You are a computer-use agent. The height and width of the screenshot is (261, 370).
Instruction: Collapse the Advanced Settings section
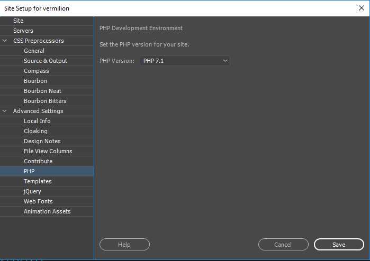(5, 111)
